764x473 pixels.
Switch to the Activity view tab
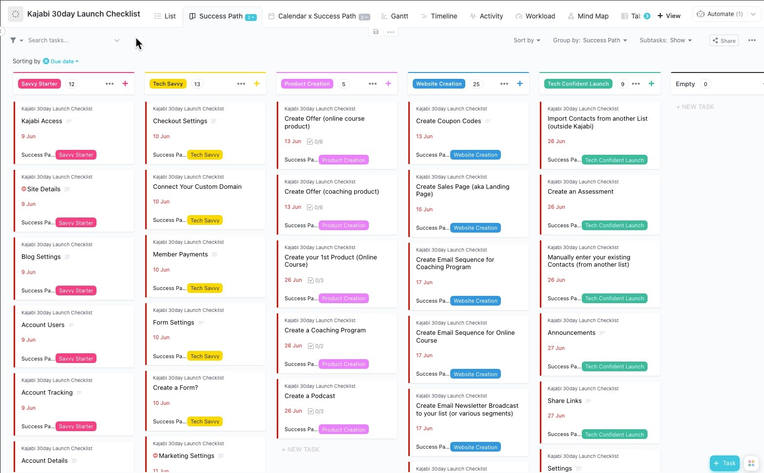tap(486, 16)
